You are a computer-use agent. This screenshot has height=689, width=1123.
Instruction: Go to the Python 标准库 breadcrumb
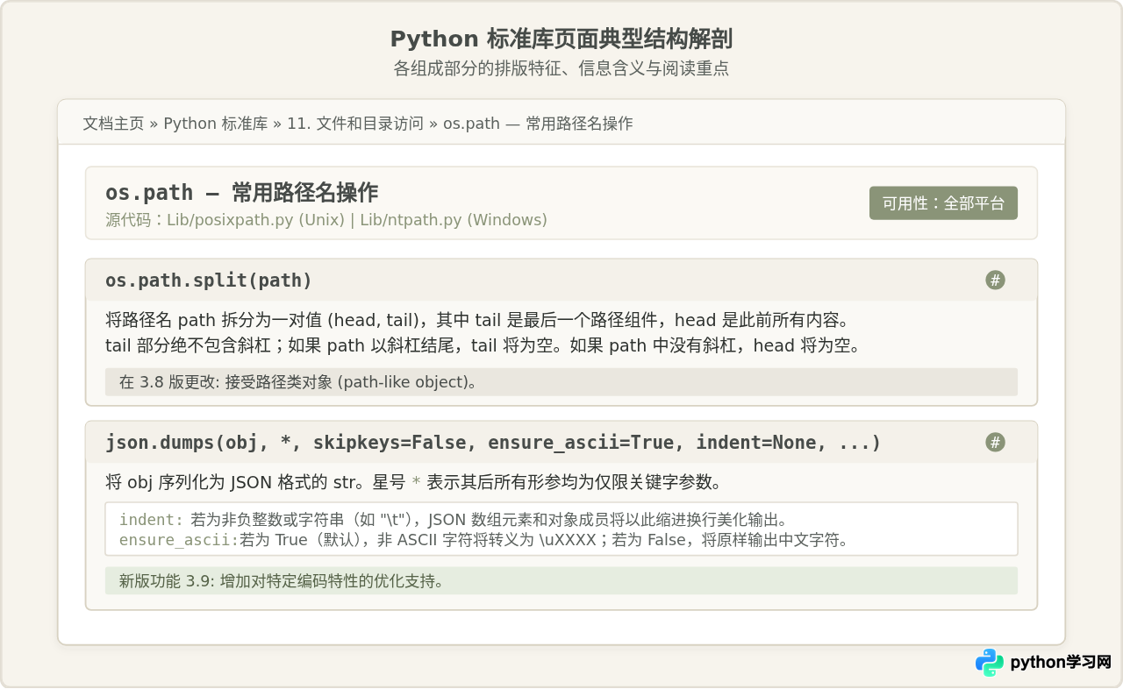tap(216, 124)
